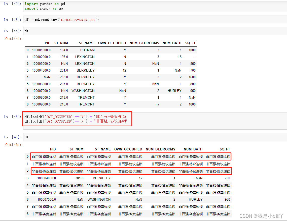Click NUM_BEDROOMS header in first table
Image resolution: width=287 pixels, height=221 pixels.
(145, 43)
